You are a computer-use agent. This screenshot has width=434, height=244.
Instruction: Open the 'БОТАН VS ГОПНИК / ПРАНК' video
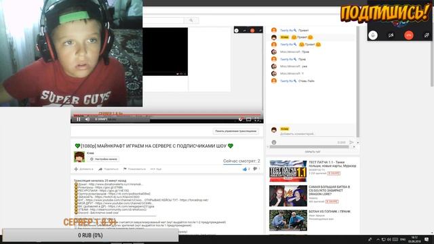[330, 211]
